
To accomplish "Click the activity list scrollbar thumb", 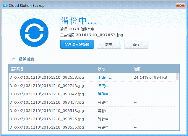I will [177, 77].
